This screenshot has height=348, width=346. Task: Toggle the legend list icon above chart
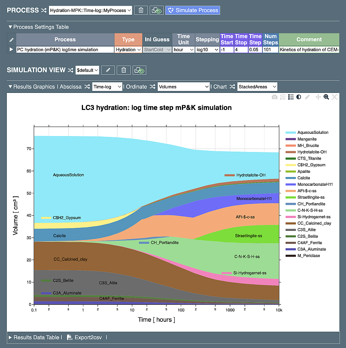coord(291,97)
